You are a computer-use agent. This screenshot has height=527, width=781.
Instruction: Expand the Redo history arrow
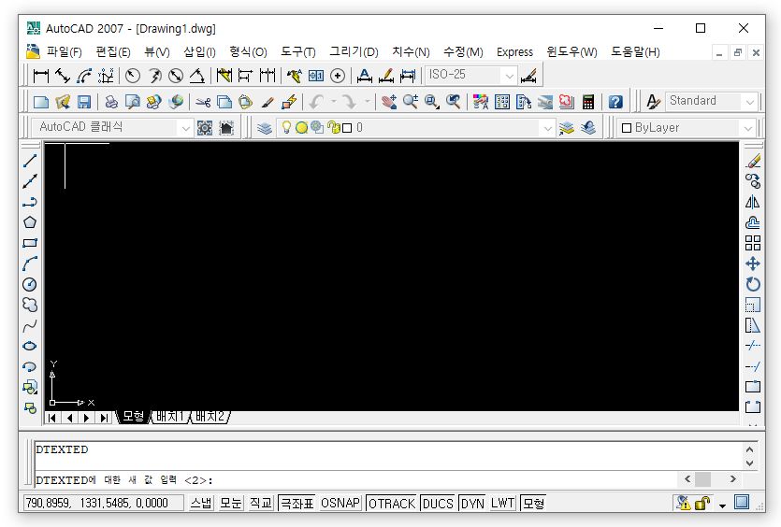coord(367,102)
